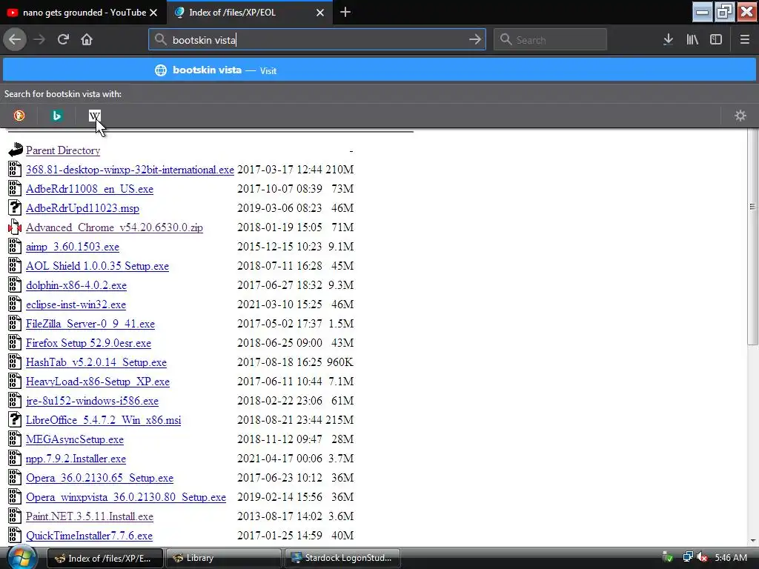Open AdbeRdr11008_en_US.exe link
759x569 pixels.
tap(90, 189)
